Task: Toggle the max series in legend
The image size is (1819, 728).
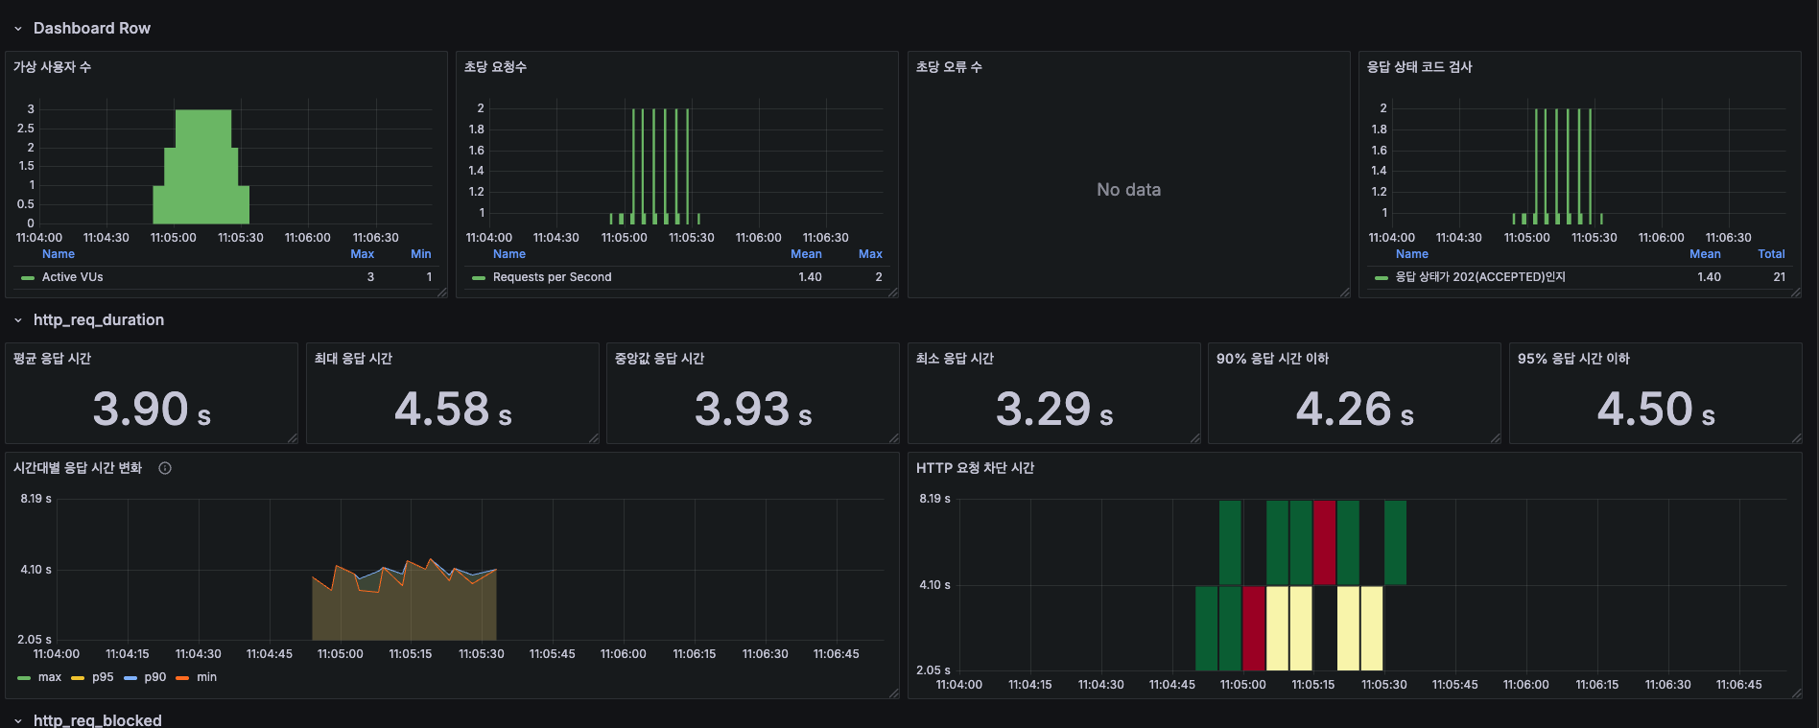Action: point(50,677)
